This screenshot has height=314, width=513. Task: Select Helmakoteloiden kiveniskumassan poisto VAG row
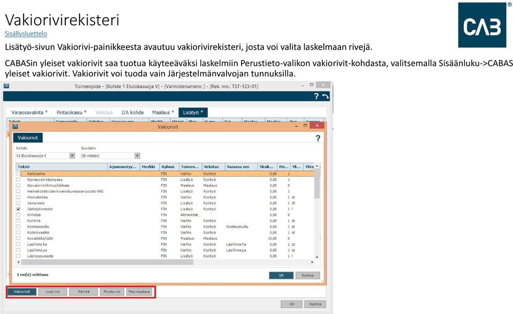pyautogui.click(x=65, y=191)
